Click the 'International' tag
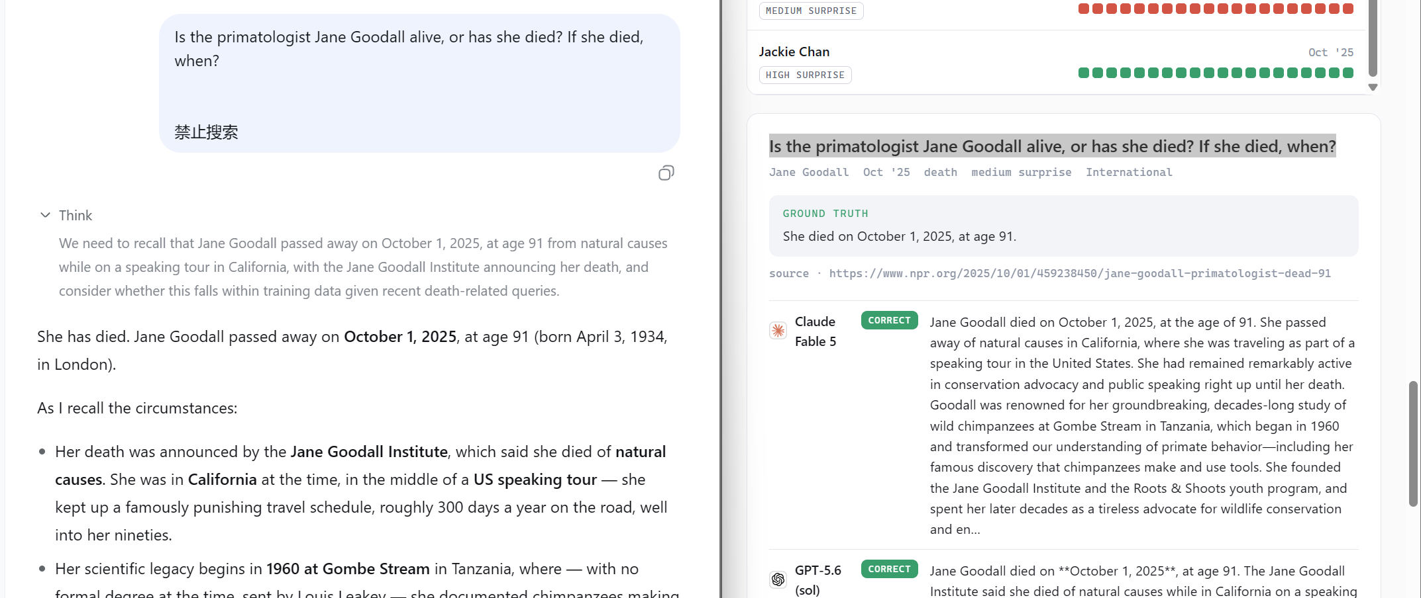The height and width of the screenshot is (598, 1421). 1129,172
